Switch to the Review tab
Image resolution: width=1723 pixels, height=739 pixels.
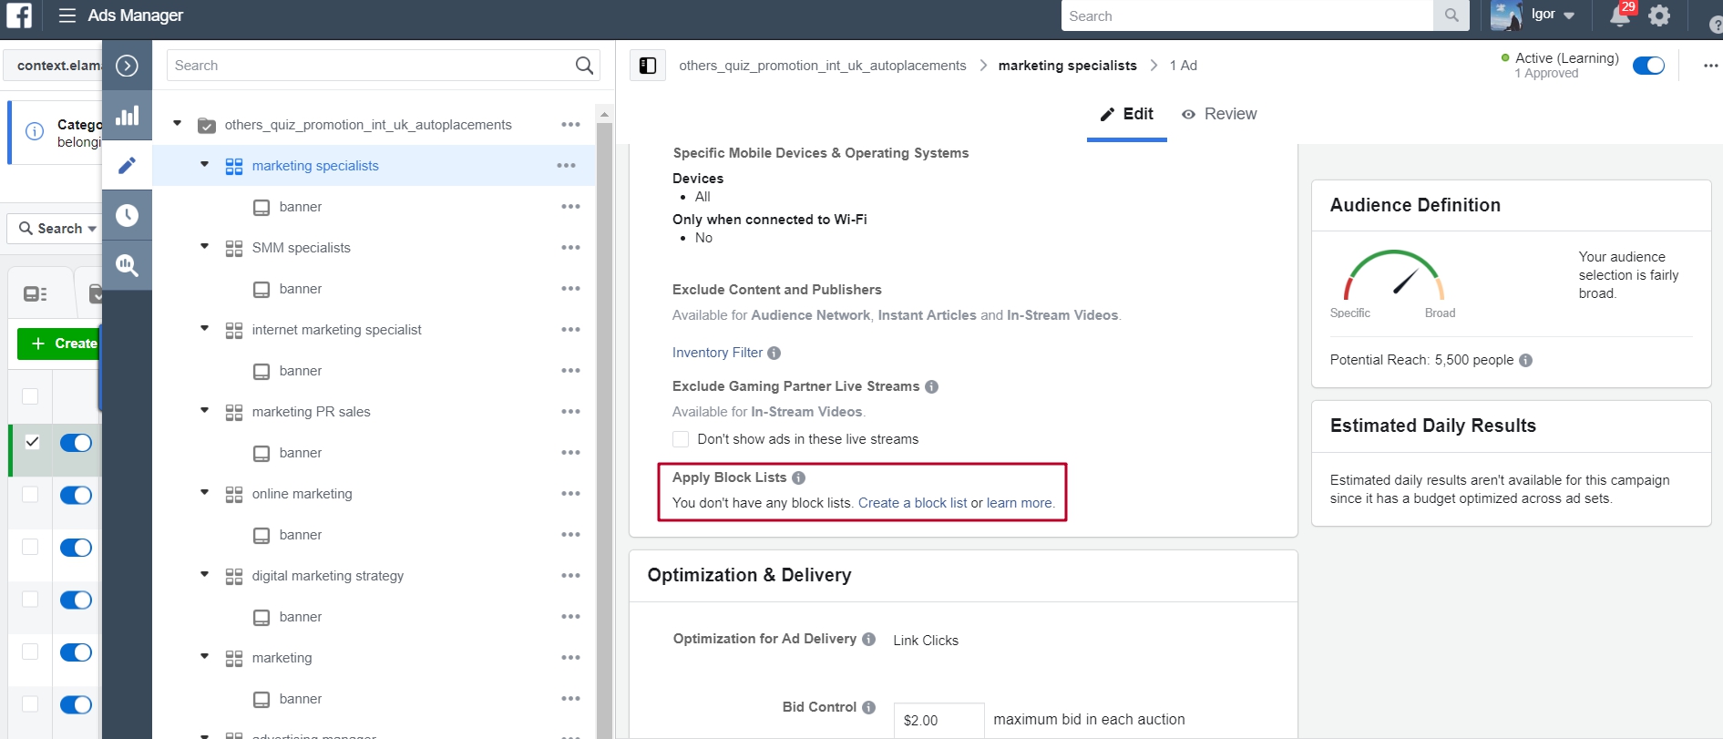(1219, 114)
